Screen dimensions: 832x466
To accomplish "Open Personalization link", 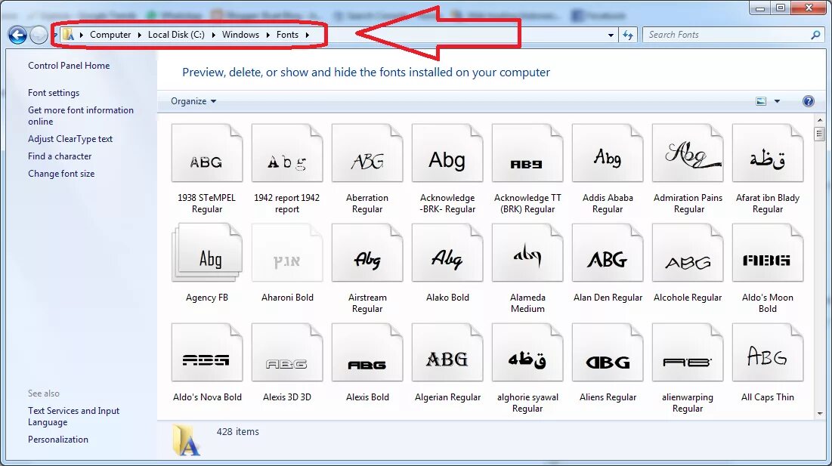I will coord(58,440).
